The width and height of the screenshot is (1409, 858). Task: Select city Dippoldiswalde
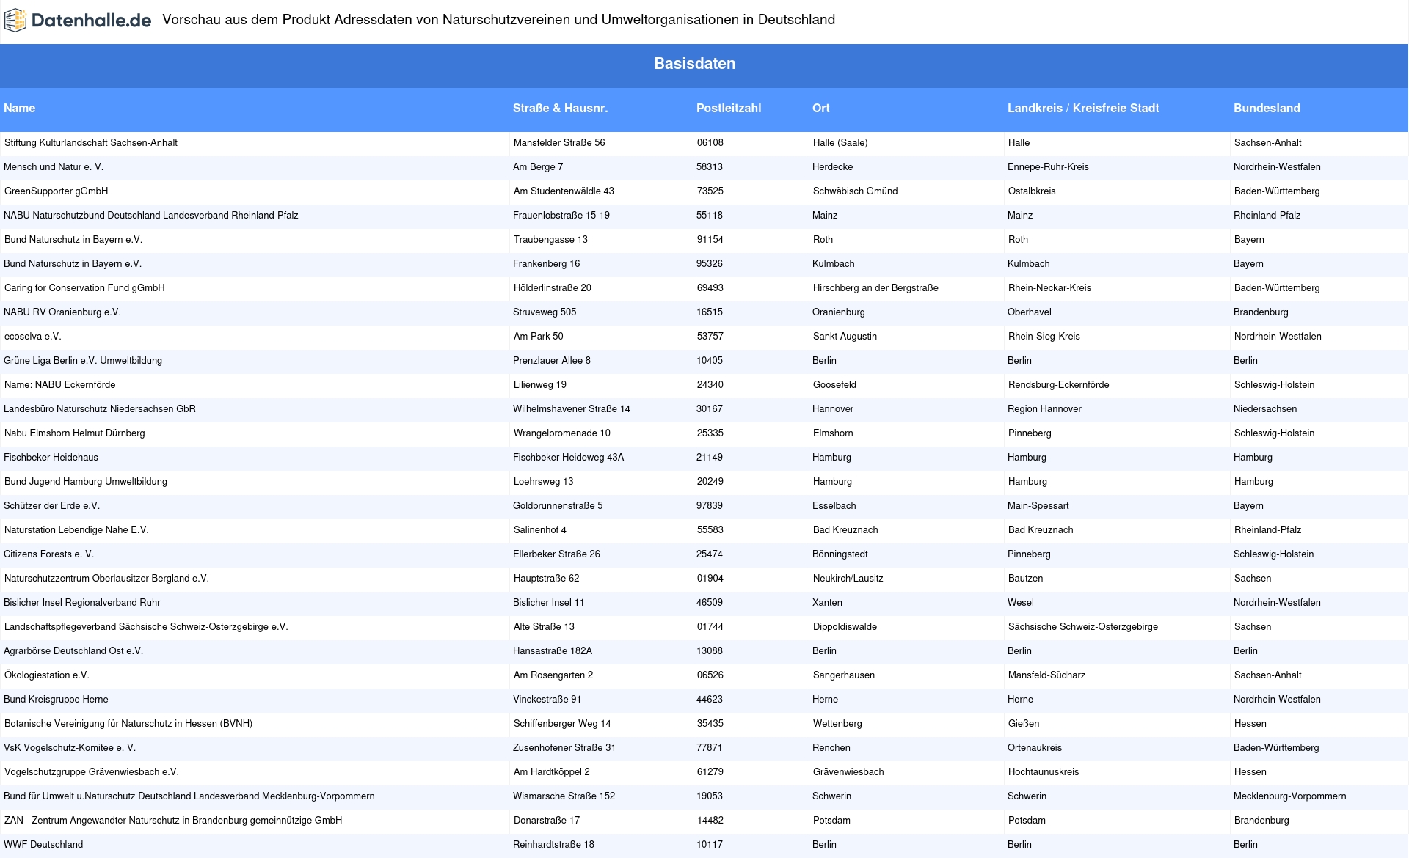(845, 627)
